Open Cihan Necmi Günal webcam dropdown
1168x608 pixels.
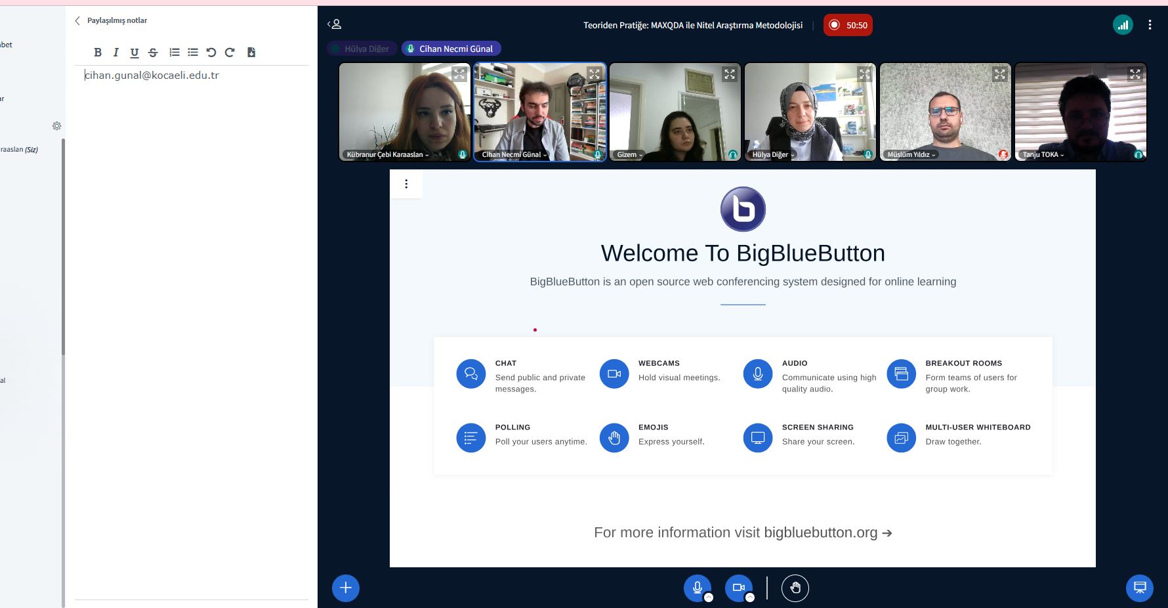pos(514,155)
